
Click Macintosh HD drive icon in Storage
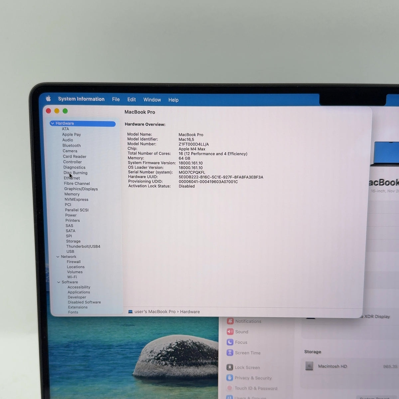[309, 366]
